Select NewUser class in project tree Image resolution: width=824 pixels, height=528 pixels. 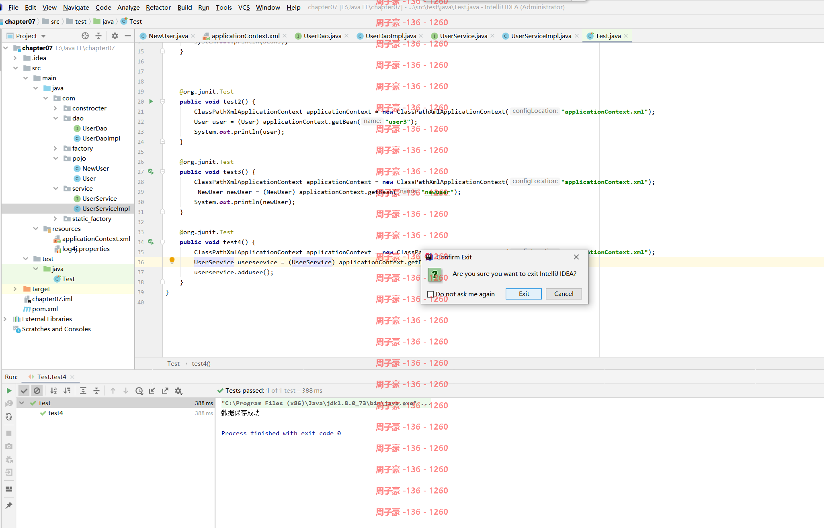click(x=95, y=168)
